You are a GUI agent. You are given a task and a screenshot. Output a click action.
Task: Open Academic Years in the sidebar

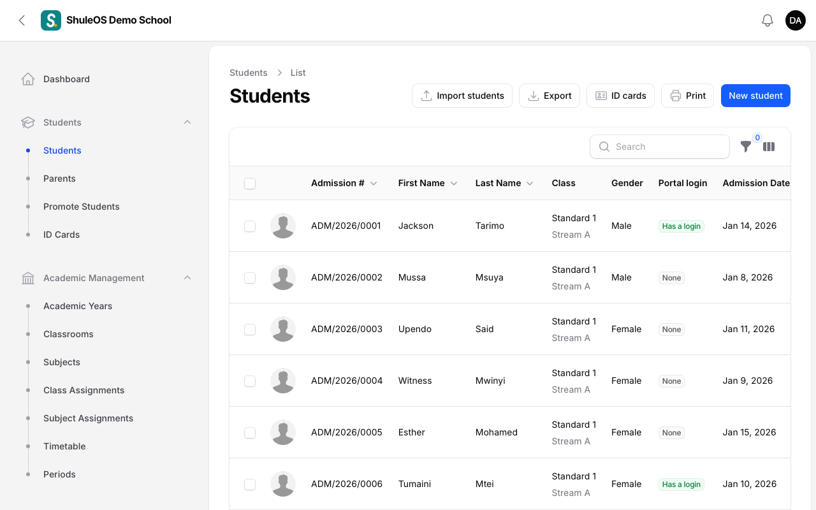click(x=78, y=306)
